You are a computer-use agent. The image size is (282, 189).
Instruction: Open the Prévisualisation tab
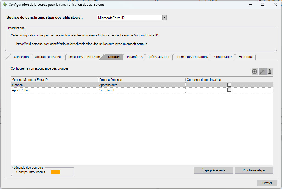click(x=159, y=57)
